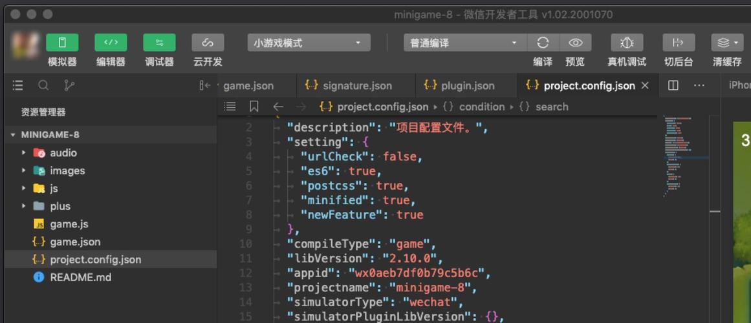The width and height of the screenshot is (751, 323).
Task: Collapse the sidebar panel icon
Action: pos(205,86)
